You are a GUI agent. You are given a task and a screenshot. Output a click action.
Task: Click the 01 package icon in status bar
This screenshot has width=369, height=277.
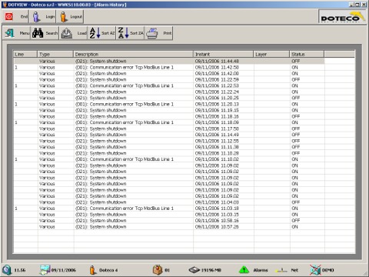click(x=158, y=270)
